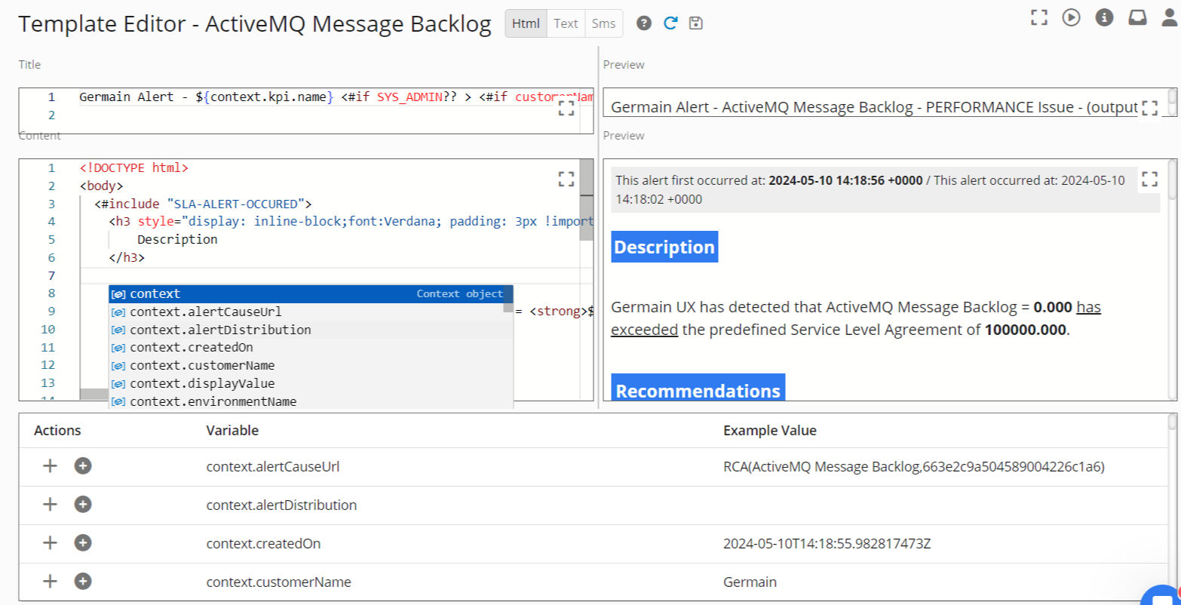Click the blue refresh icon
This screenshot has width=1181, height=605.
(x=670, y=23)
